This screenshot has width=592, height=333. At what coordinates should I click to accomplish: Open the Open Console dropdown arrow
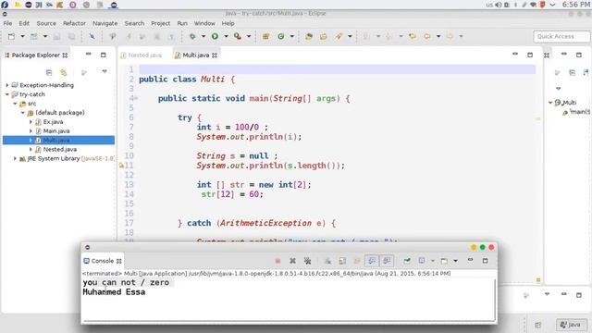click(x=455, y=261)
